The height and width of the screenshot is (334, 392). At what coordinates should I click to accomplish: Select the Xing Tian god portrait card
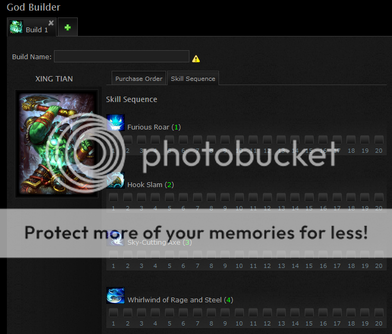(x=57, y=144)
